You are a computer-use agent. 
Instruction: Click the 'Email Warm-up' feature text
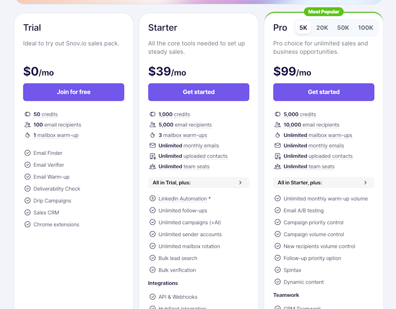tap(51, 177)
